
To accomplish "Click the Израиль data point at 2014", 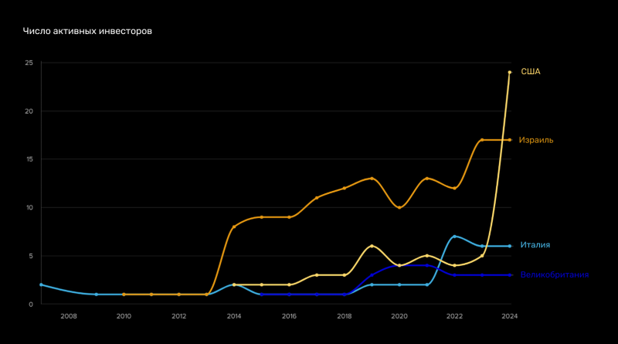I will pyautogui.click(x=234, y=226).
